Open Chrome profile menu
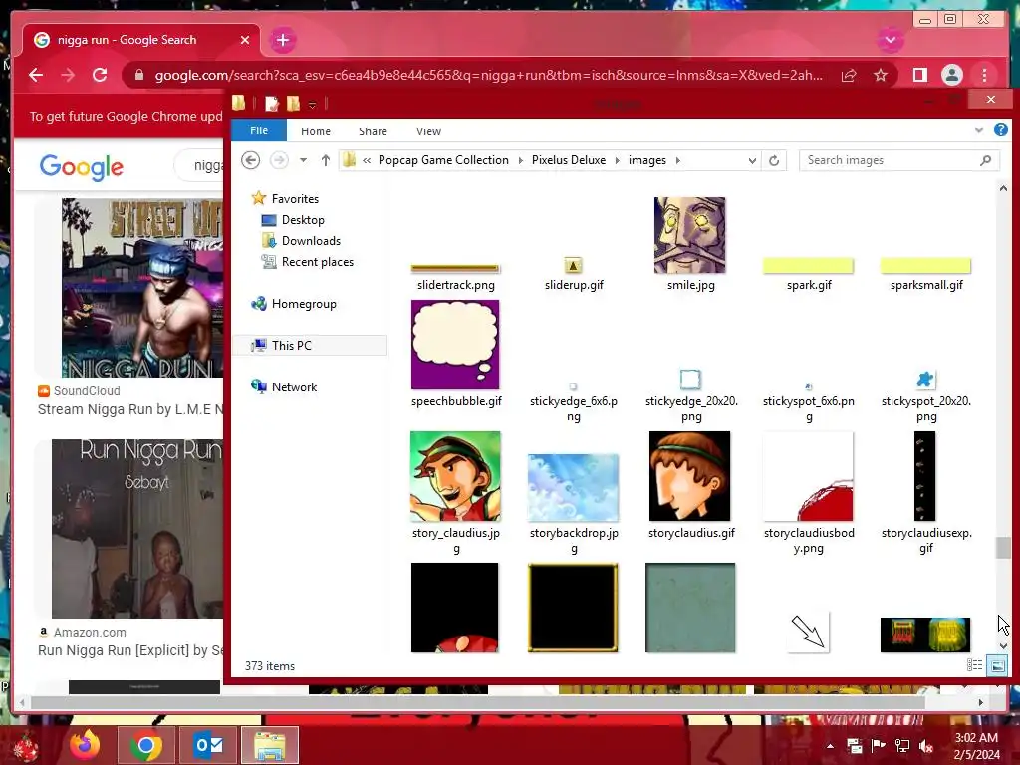This screenshot has height=765, width=1020. tap(951, 75)
